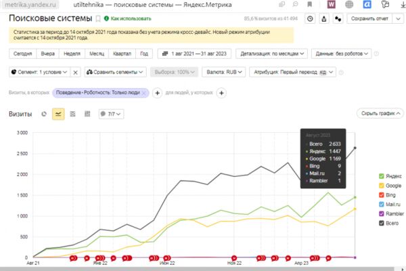This screenshot has height=271, width=406.
Task: Open Сравнить сегменты dropdown
Action: (115, 72)
